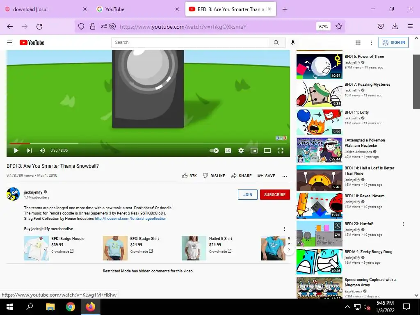Image resolution: width=420 pixels, height=315 pixels.
Task: Open YouTube apps grid icon
Action: tap(358, 42)
